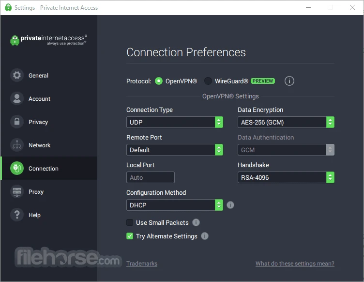Open the General settings tab

point(49,75)
